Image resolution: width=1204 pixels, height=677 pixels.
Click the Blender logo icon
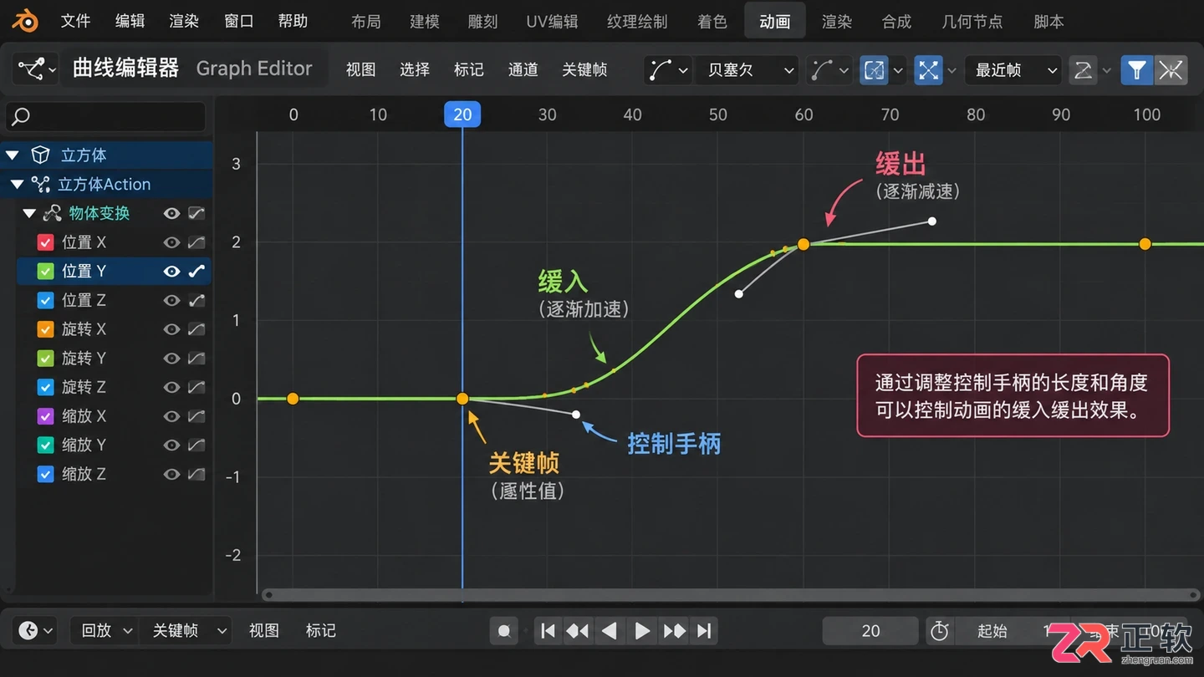point(24,21)
